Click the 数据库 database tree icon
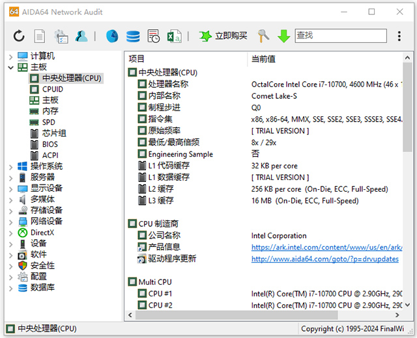417x338 pixels. (x=23, y=287)
